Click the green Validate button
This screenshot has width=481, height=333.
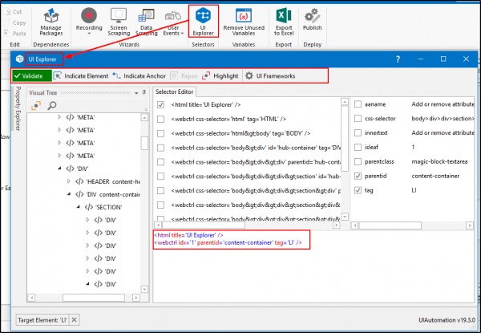(x=32, y=75)
